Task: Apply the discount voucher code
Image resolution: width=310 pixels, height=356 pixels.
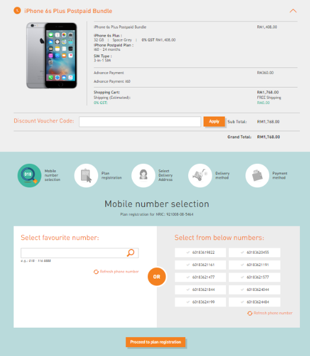Action: (x=214, y=121)
